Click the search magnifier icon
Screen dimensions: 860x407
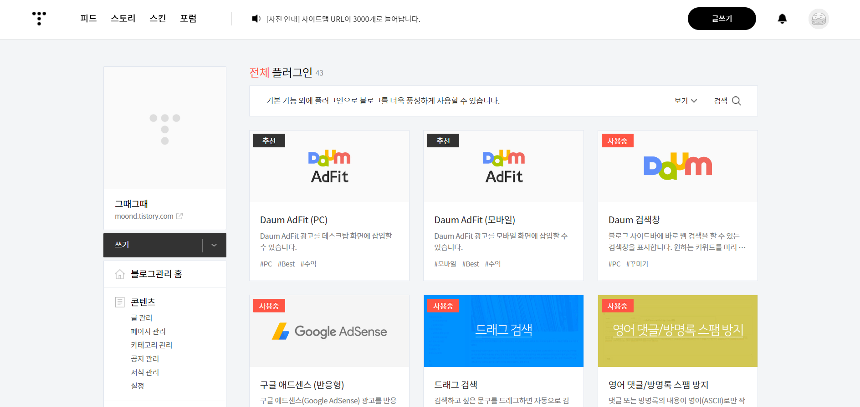click(x=737, y=101)
